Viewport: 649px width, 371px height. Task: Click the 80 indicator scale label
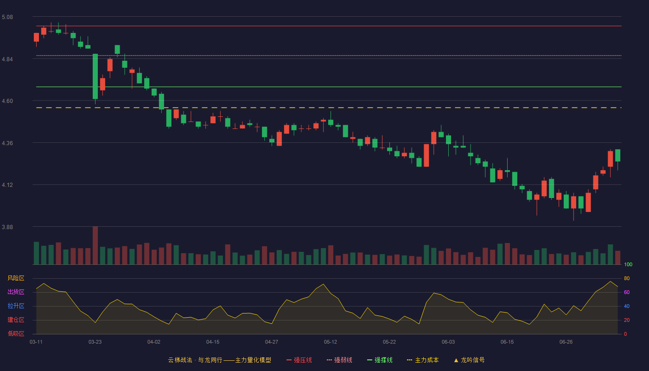pos(627,278)
